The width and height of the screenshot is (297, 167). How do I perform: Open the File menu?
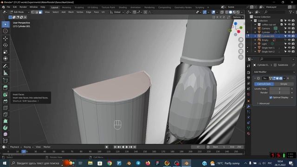coord(8,7)
